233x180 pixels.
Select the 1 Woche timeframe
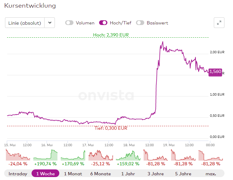(45, 174)
